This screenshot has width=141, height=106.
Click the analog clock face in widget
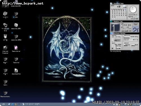pos(133,9)
